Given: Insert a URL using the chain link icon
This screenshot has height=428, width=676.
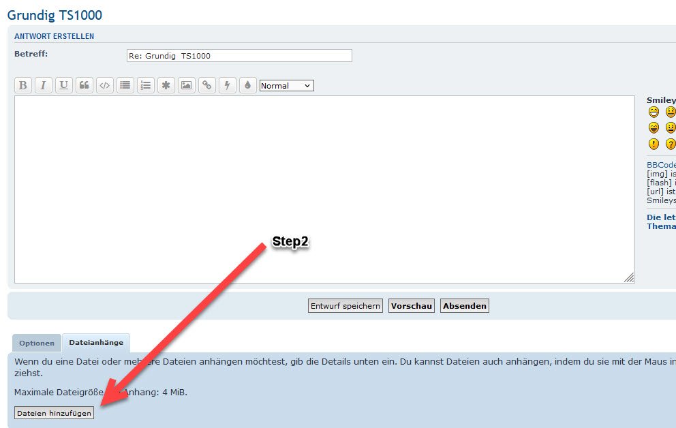Looking at the screenshot, I should tap(207, 85).
